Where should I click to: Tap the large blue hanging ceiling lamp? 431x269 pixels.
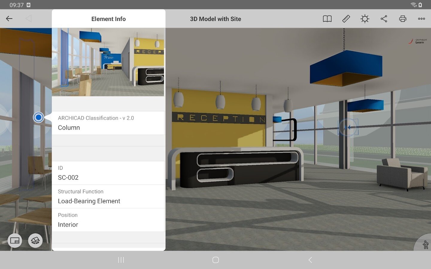(346, 68)
